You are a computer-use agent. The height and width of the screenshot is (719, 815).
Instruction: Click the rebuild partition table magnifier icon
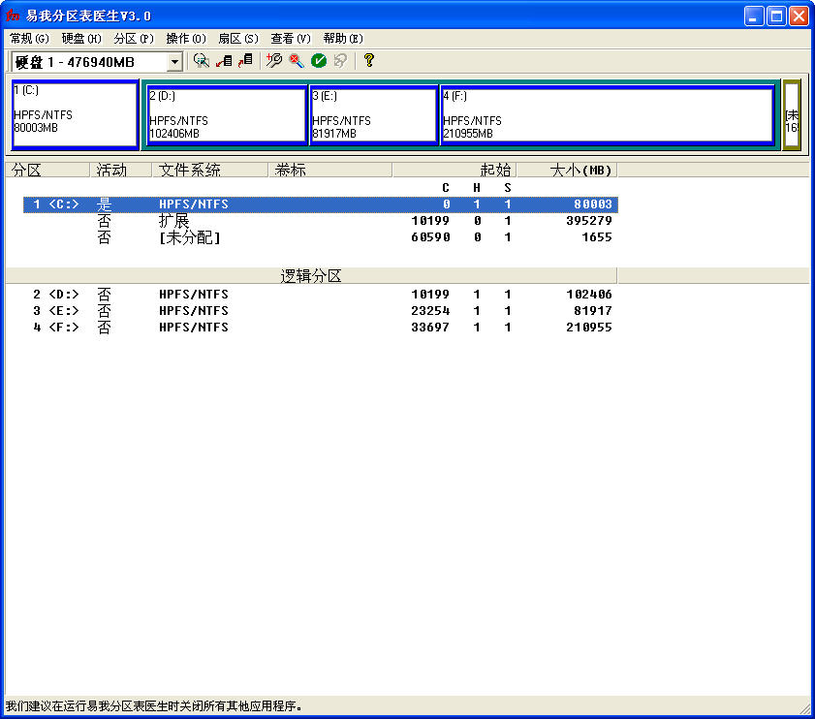click(201, 61)
